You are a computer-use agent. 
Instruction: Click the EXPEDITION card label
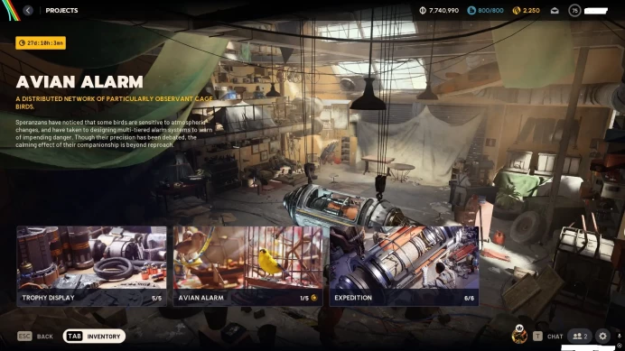353,298
